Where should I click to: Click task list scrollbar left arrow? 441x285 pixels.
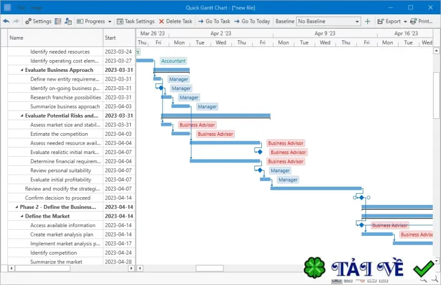(11, 268)
